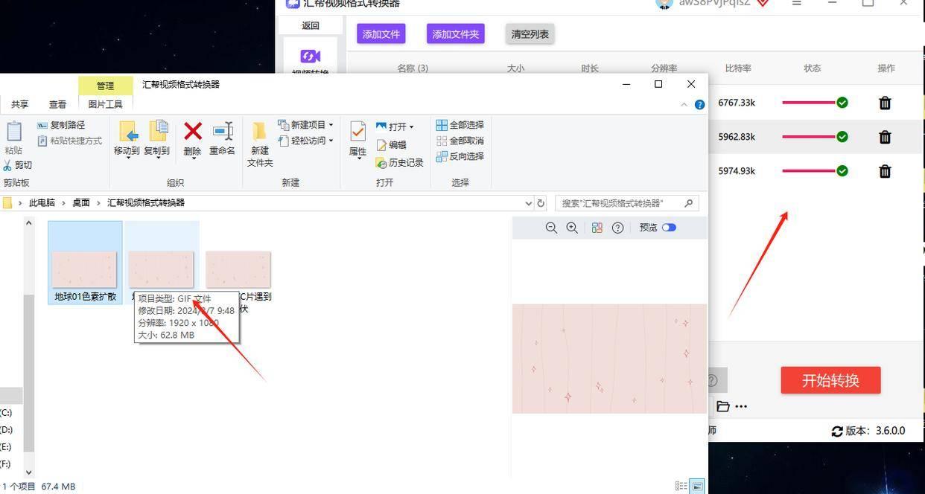Open the 图片工具 ribbon tab
Viewport: 925px width, 494px height.
click(105, 104)
